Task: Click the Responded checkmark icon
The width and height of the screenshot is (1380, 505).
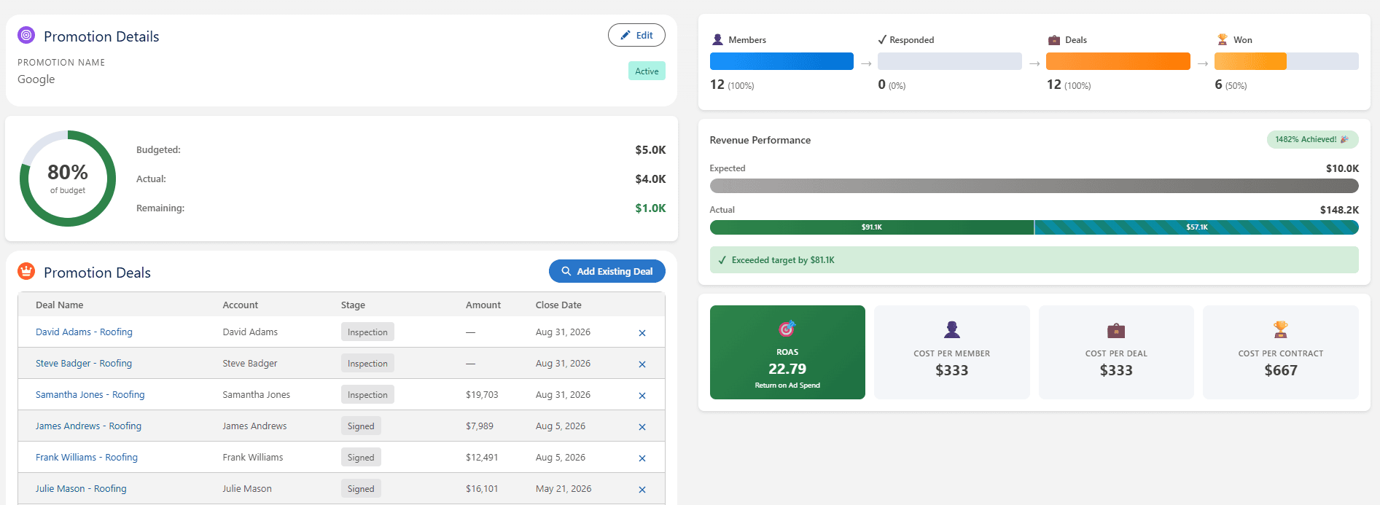Action: [x=882, y=40]
